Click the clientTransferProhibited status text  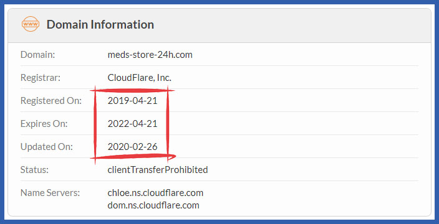pos(158,169)
